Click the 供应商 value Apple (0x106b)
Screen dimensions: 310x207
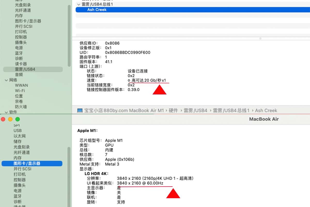(x=120, y=159)
